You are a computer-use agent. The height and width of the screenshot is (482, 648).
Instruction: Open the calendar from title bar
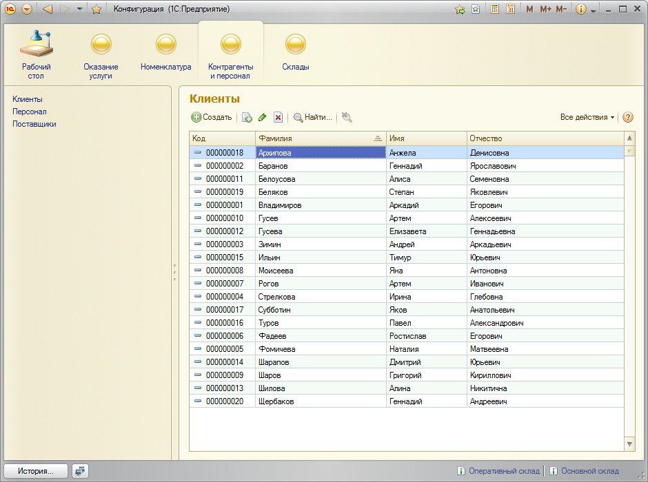511,9
